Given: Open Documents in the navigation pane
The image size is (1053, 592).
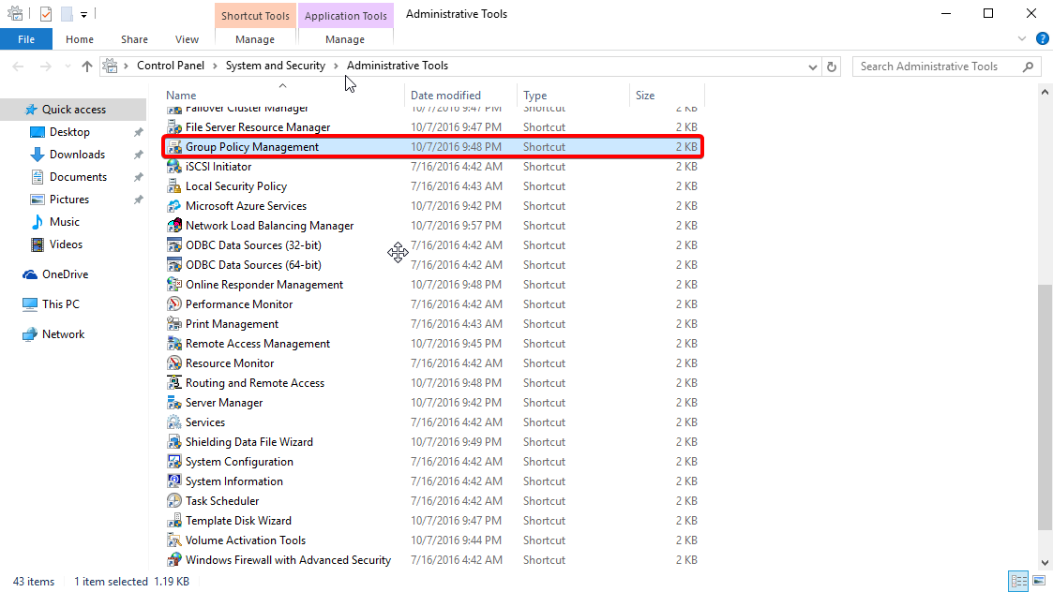Looking at the screenshot, I should [78, 177].
